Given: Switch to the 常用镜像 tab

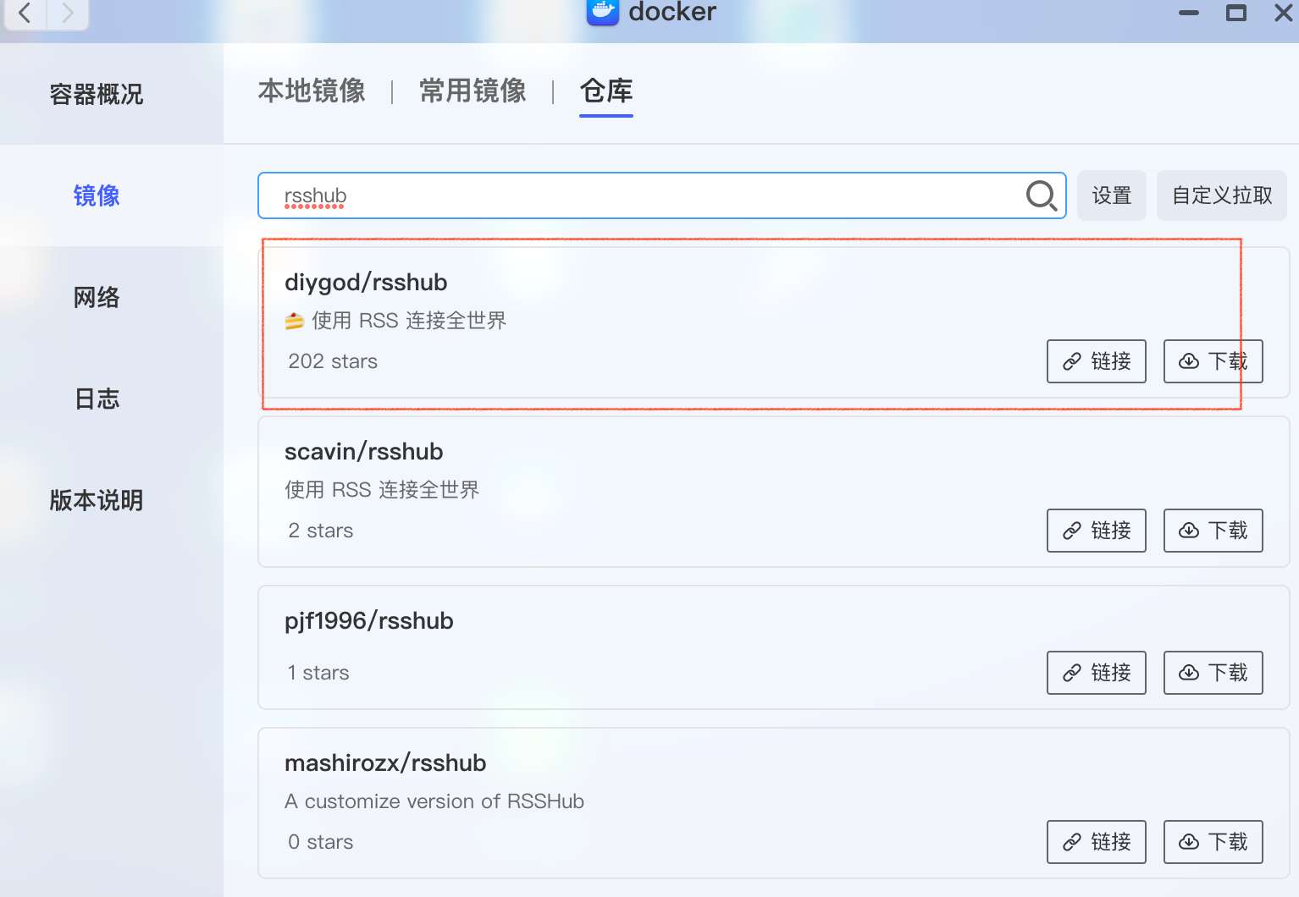Looking at the screenshot, I should click(473, 91).
